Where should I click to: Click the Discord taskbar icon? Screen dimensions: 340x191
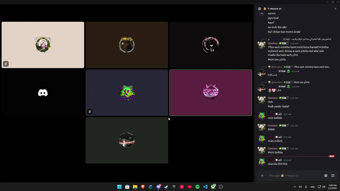pyautogui.click(x=159, y=187)
